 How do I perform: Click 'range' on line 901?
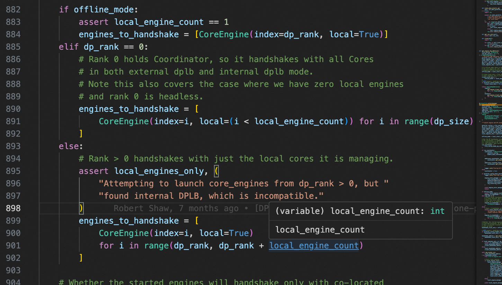point(156,245)
